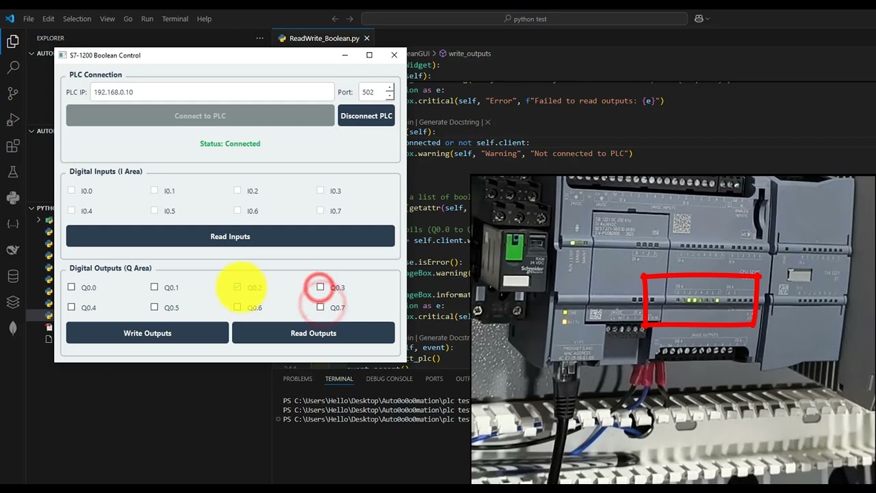Open the File menu
Viewport: 876px width, 493px height.
point(29,18)
